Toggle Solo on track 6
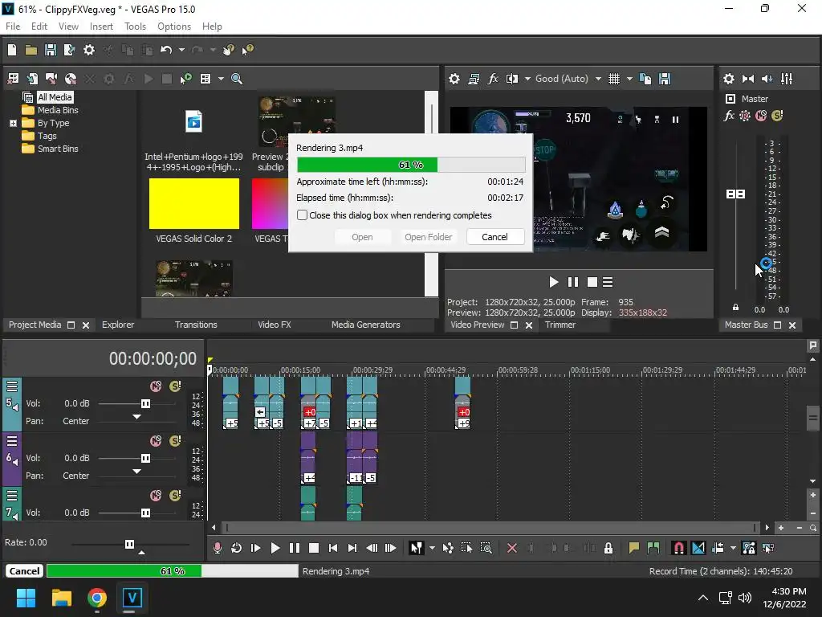822x617 pixels. (x=175, y=441)
